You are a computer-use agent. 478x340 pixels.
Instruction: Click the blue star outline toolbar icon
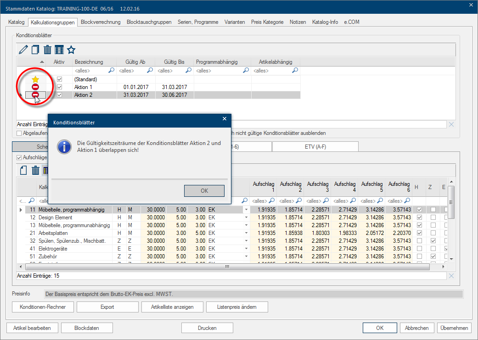pyautogui.click(x=71, y=50)
